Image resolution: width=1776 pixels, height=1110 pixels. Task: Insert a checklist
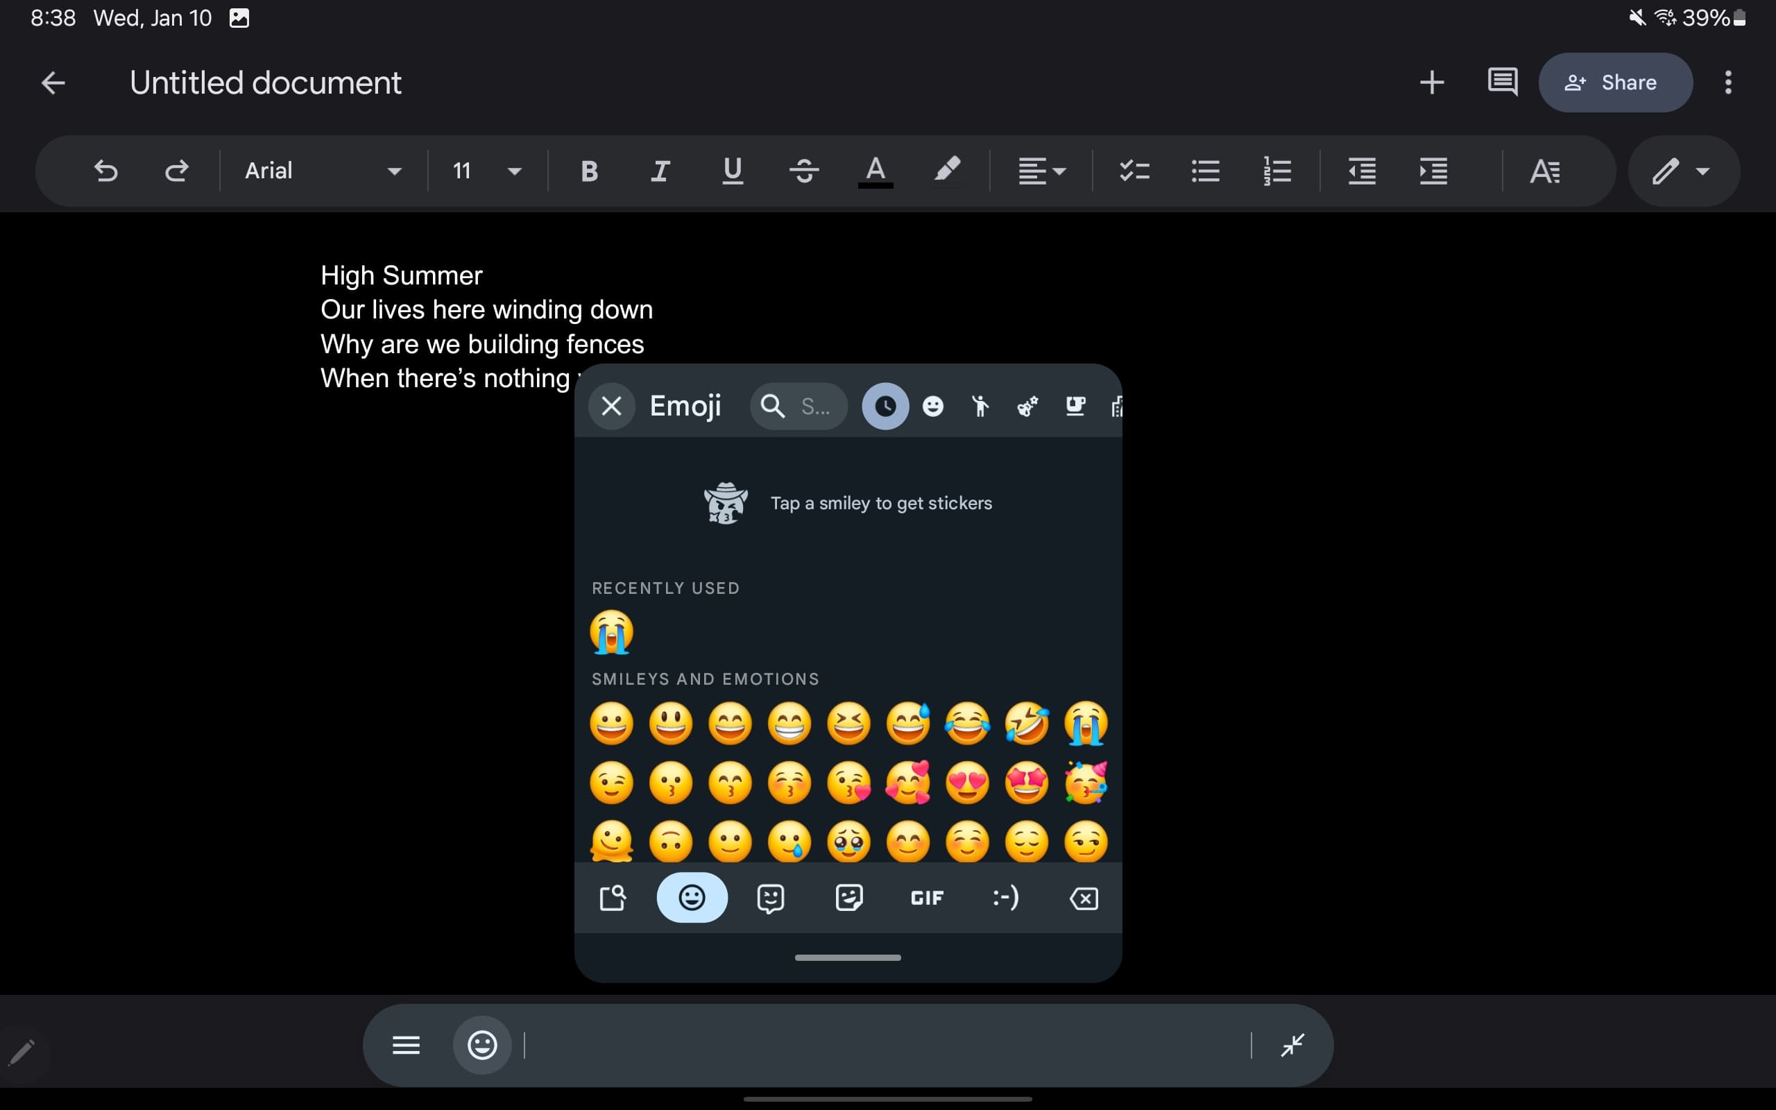tap(1134, 171)
